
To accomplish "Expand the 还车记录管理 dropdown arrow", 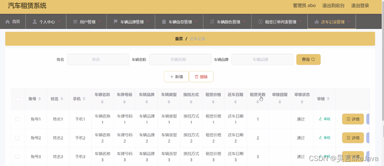I will click(x=348, y=21).
